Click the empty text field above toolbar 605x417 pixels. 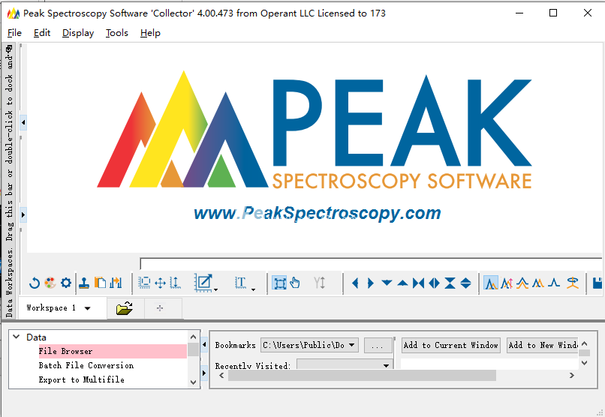pos(371,263)
